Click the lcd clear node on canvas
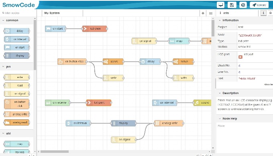 (94, 29)
